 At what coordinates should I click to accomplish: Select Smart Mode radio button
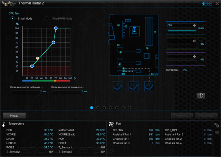coord(12,18)
